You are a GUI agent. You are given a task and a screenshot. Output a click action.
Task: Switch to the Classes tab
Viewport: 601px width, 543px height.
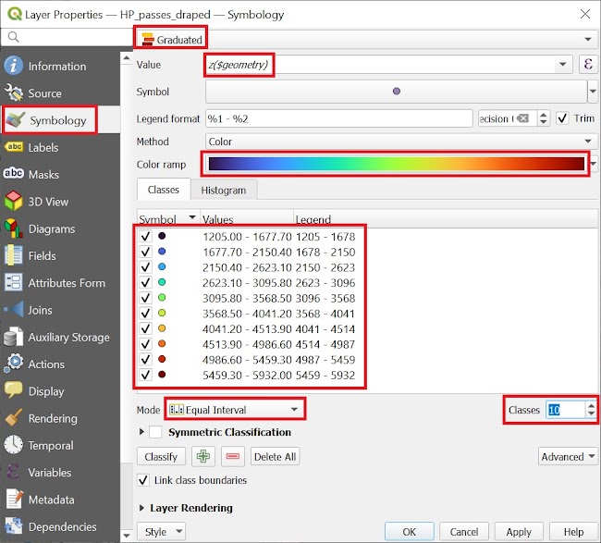[x=164, y=190]
